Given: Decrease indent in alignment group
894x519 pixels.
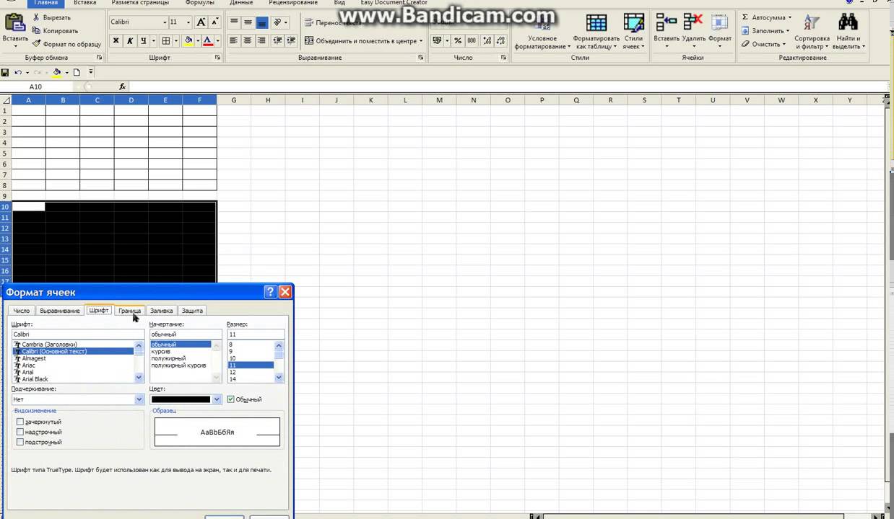Looking at the screenshot, I should (277, 41).
